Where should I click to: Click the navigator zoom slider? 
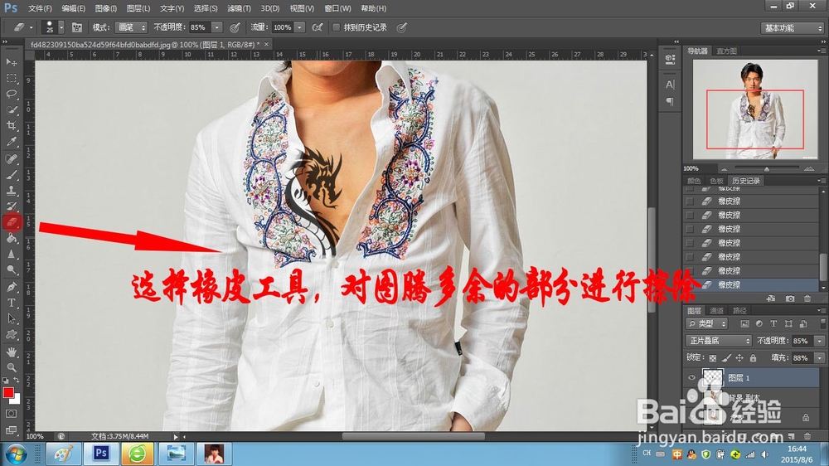point(767,168)
